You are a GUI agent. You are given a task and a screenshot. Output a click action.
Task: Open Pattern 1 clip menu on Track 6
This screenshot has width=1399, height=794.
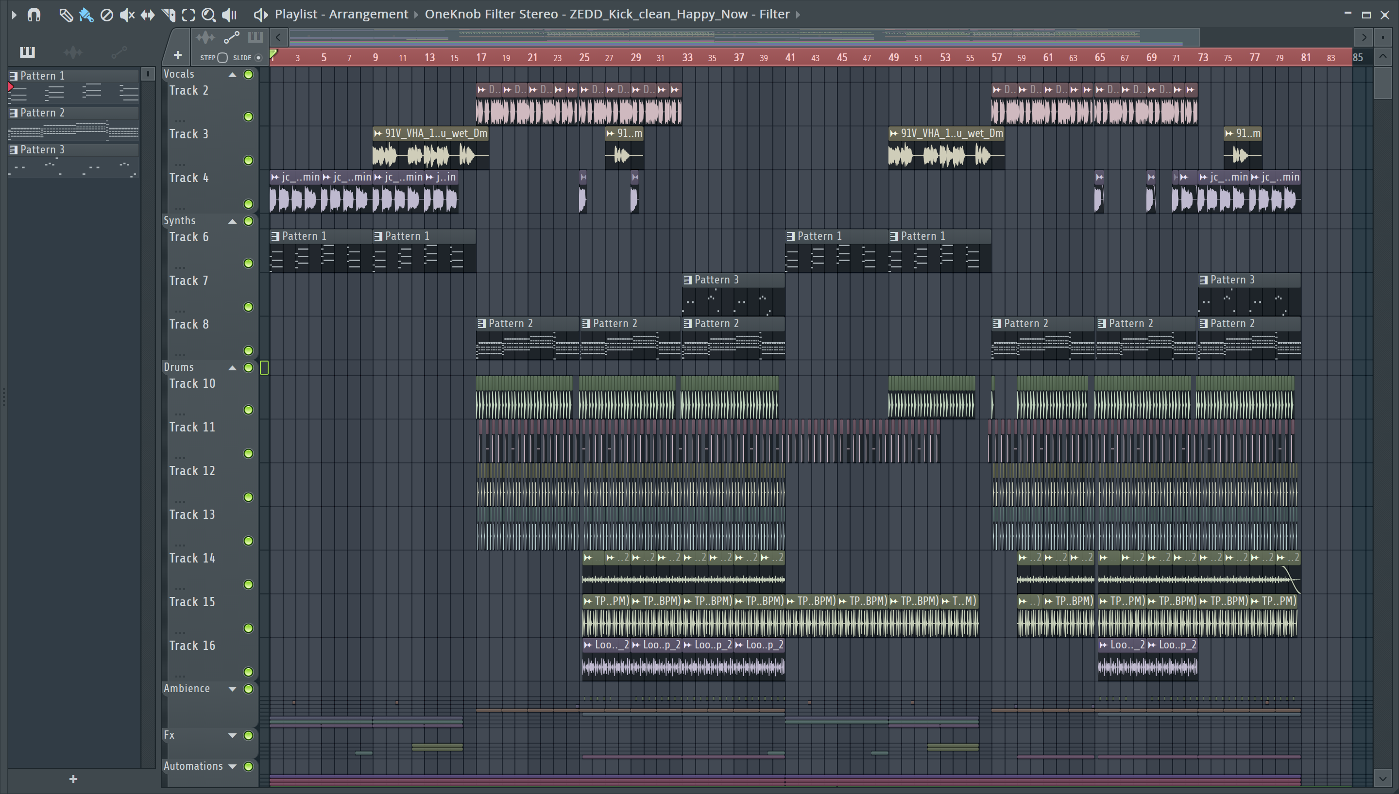[x=275, y=236]
